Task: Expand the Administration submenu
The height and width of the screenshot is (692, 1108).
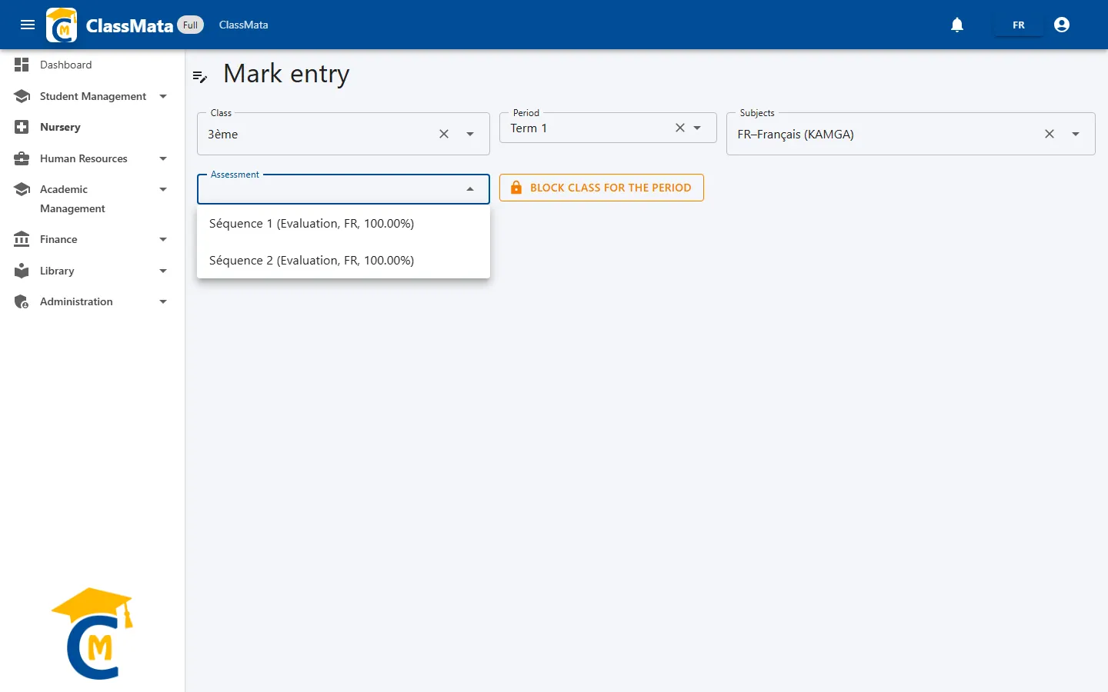Action: click(163, 301)
